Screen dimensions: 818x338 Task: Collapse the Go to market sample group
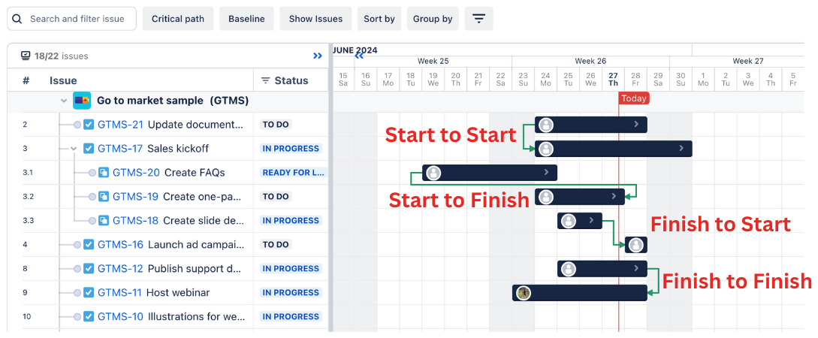pos(64,101)
